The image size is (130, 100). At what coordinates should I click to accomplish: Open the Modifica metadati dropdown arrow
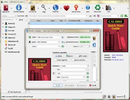coord(26,8)
